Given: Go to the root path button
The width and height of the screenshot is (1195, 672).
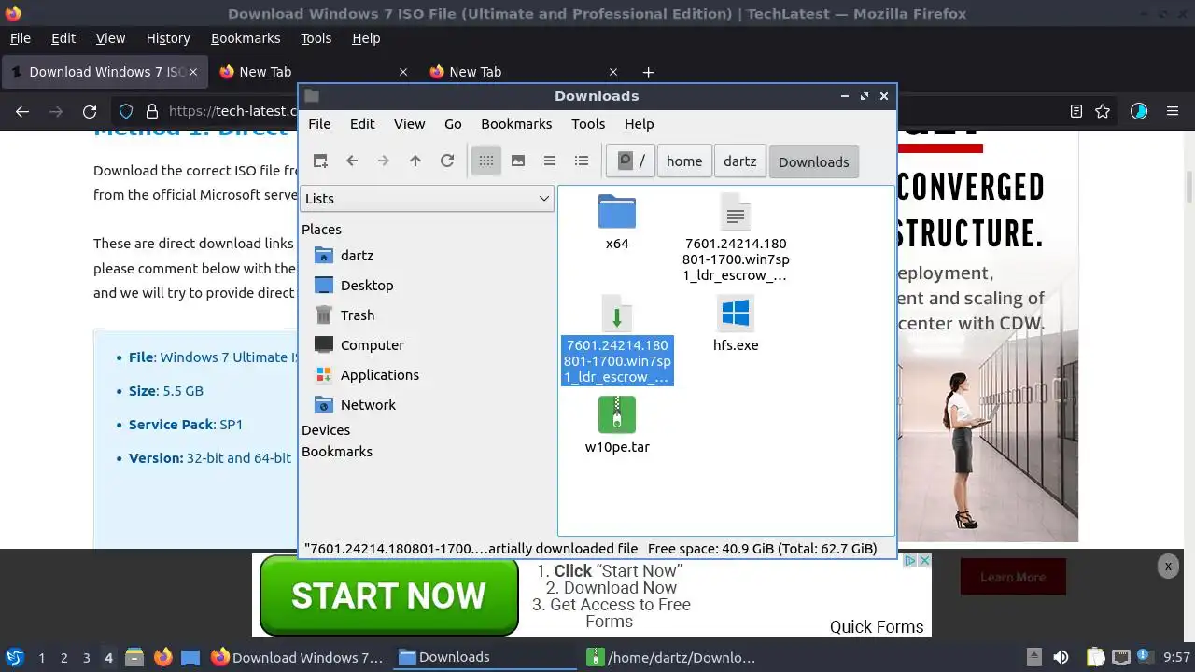Looking at the screenshot, I should 631,161.
